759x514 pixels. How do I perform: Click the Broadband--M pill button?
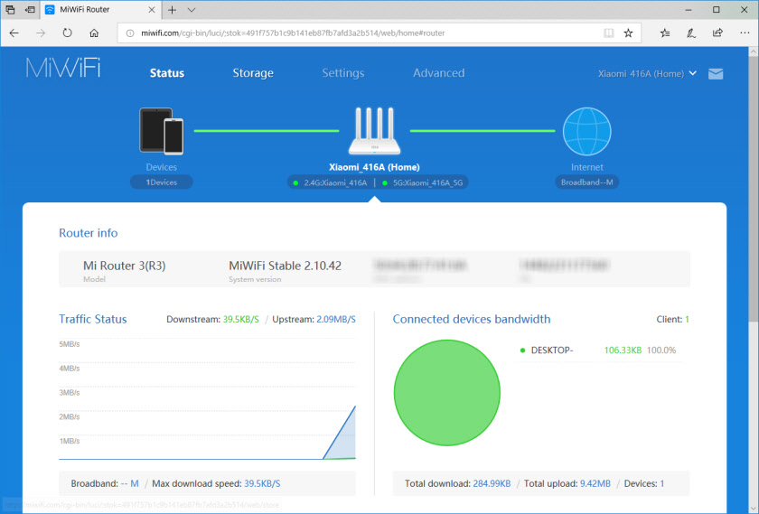point(586,182)
